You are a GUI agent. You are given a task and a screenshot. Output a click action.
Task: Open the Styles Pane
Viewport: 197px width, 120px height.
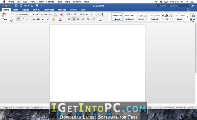click(x=192, y=17)
